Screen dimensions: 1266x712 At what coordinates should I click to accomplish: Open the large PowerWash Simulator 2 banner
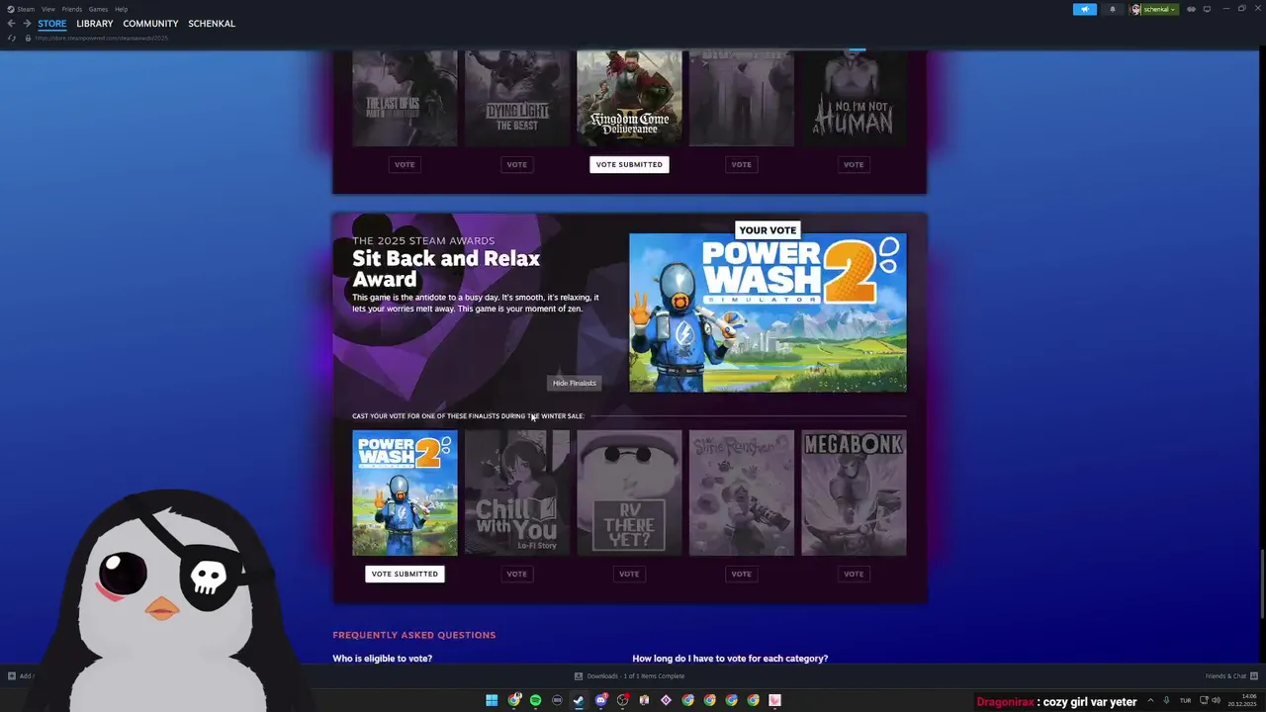coord(768,312)
